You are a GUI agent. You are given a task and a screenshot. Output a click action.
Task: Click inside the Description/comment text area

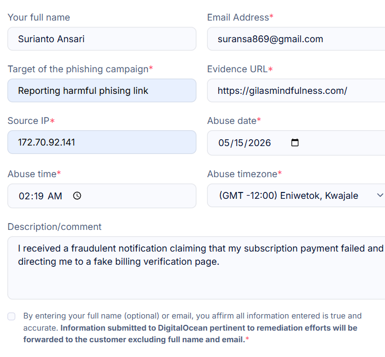pyautogui.click(x=196, y=268)
